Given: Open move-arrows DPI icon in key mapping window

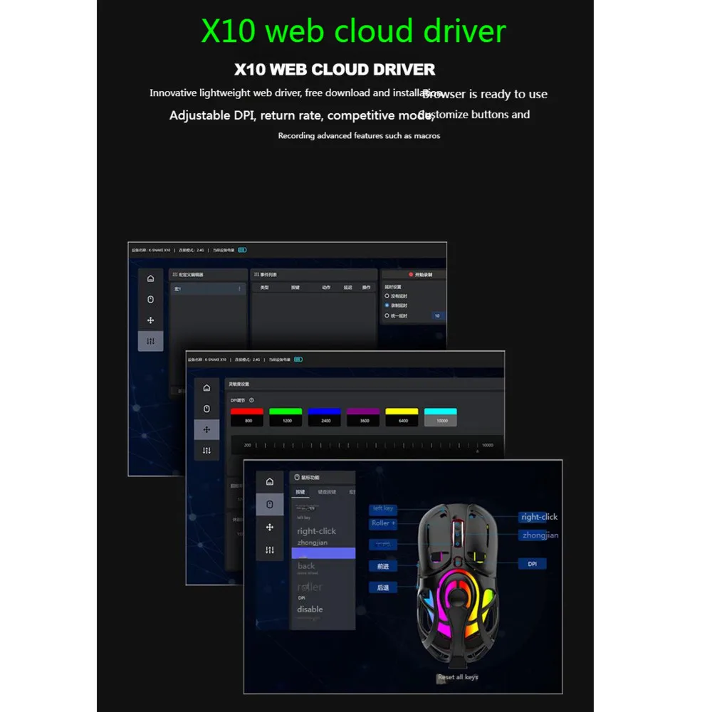Looking at the screenshot, I should point(270,527).
